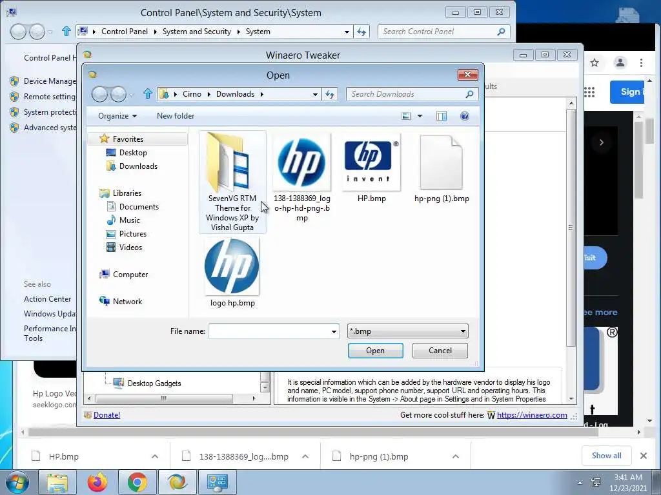Open Pictures library

133,233
